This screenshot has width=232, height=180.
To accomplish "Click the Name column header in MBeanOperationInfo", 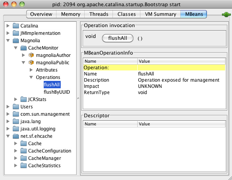I will (x=110, y=61).
